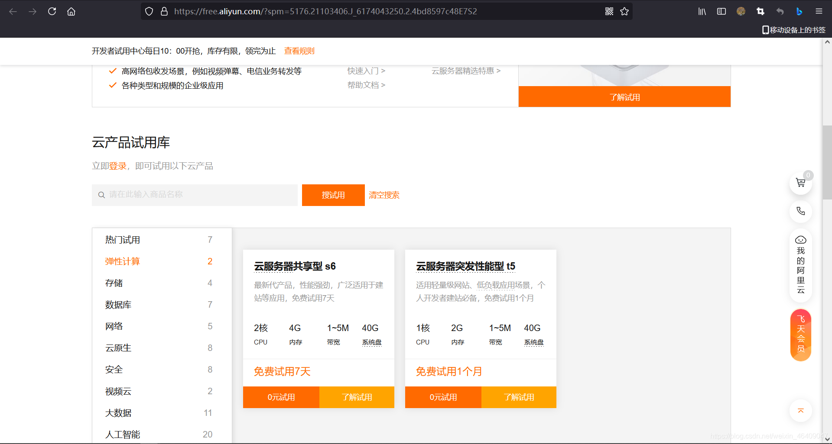Reload the page with refresh icon

point(52,12)
